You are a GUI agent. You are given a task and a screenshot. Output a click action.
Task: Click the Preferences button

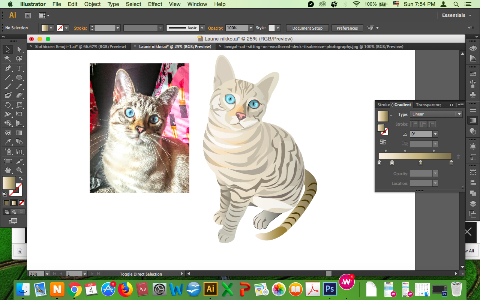pyautogui.click(x=347, y=28)
